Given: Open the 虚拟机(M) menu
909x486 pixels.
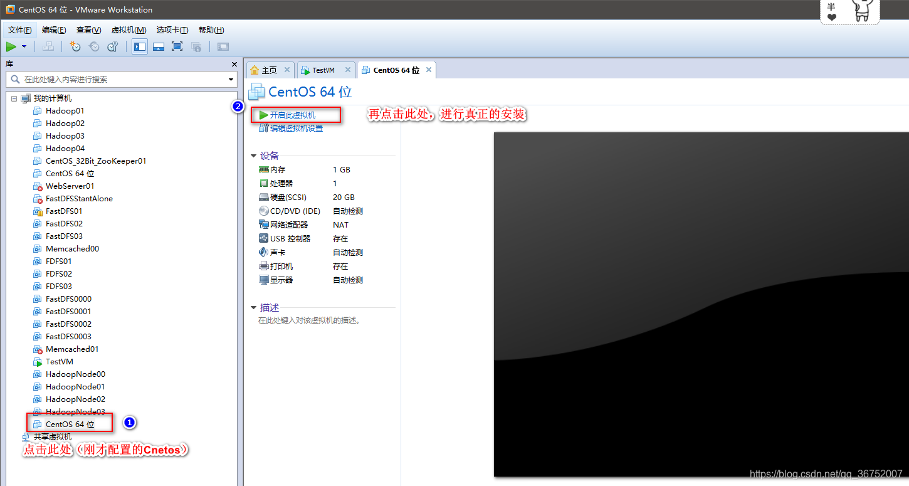Looking at the screenshot, I should (x=129, y=29).
